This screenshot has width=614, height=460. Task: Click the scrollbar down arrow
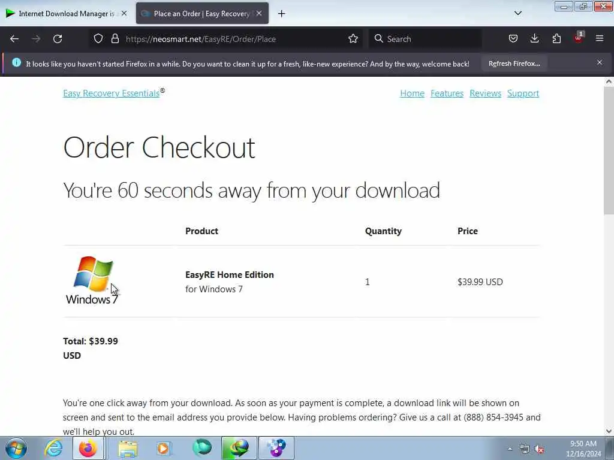(609, 431)
